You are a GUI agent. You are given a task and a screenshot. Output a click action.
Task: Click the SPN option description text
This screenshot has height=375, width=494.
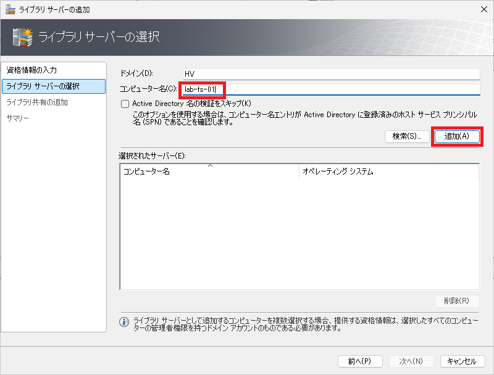(x=304, y=118)
